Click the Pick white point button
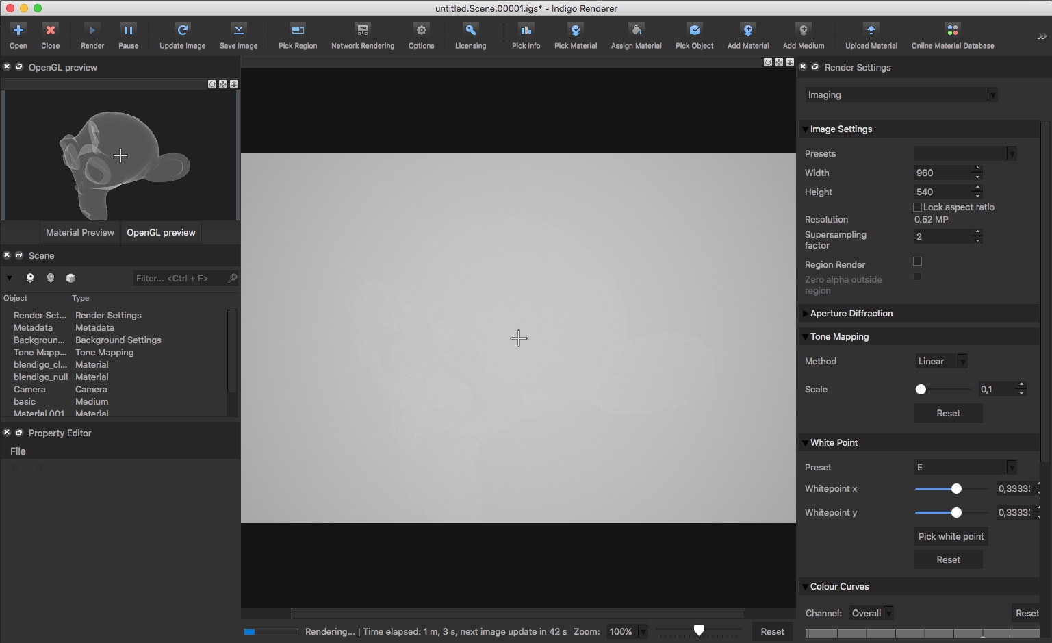 pyautogui.click(x=951, y=537)
